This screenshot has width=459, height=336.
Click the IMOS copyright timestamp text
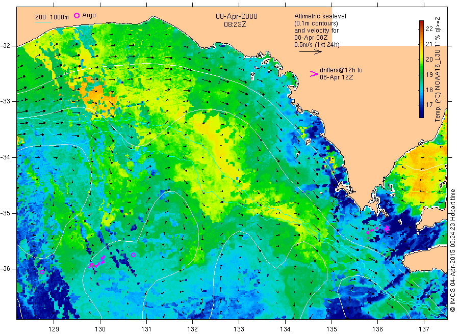point(452,250)
